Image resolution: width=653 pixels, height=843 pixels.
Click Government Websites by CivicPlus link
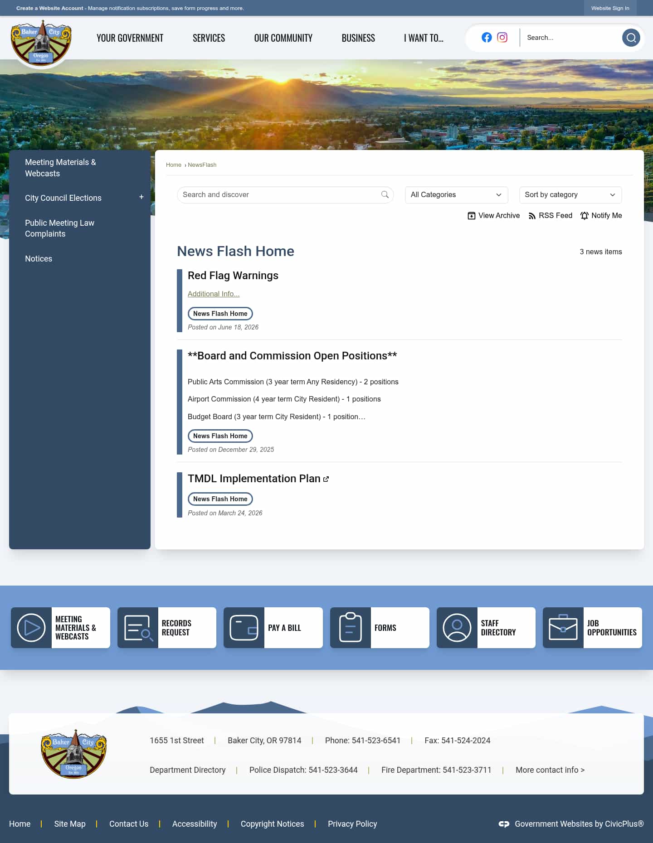579,824
